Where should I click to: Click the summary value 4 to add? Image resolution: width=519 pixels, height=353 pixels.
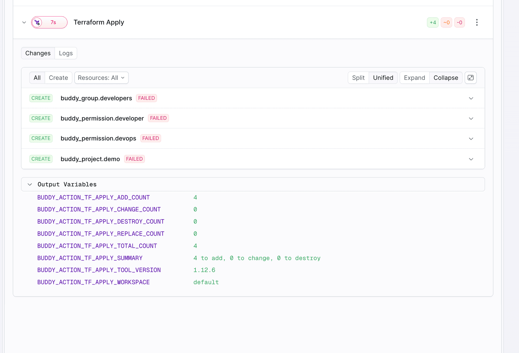257,258
